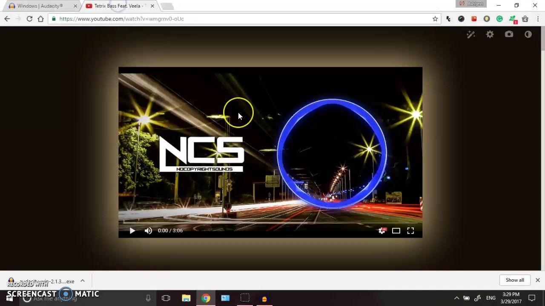
Task: Show hidden system tray icons
Action: coord(456,298)
